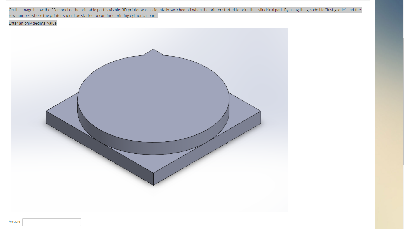This screenshot has height=229, width=404.
Task: Click the gradient sidebar background area
Action: click(x=388, y=117)
